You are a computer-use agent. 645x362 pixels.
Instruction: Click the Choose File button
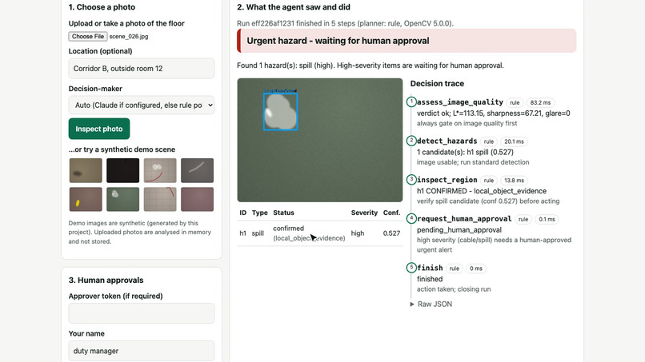click(x=87, y=36)
